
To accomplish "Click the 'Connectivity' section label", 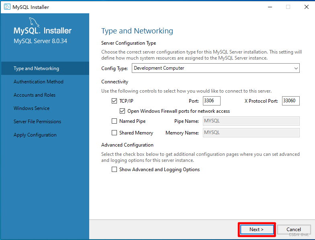I will tap(115, 82).
